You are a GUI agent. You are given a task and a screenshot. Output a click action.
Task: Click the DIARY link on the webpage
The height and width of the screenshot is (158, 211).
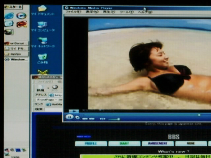[124, 144]
